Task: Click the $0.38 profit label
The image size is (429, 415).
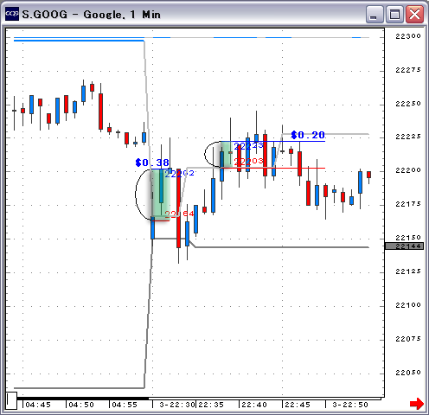Action: pos(152,163)
